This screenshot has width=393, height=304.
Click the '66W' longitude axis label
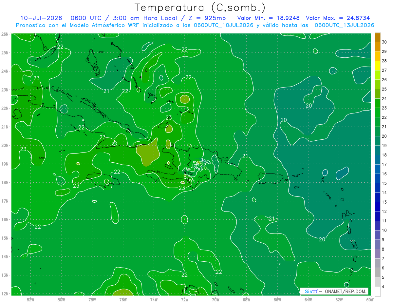pyautogui.click(x=277, y=299)
